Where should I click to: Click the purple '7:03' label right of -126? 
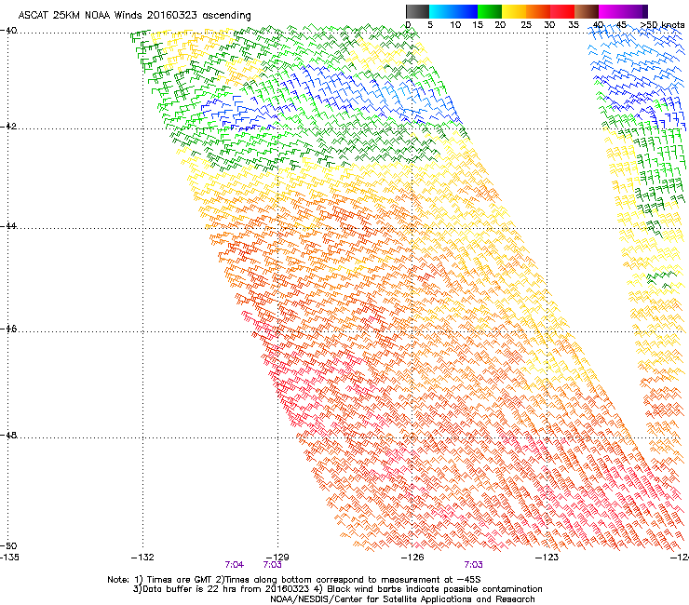tap(473, 565)
